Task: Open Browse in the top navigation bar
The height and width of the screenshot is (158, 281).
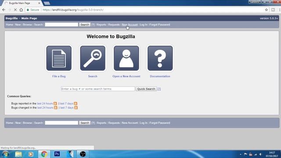Action: 27,25
